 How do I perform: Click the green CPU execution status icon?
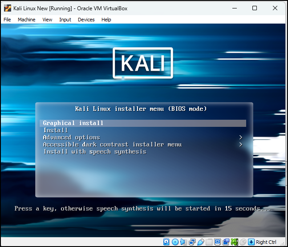[235, 242]
